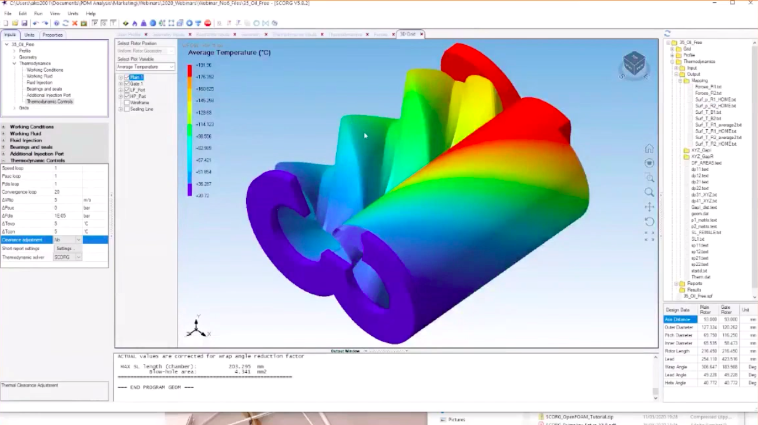Viewport: 758px width, 425px height.
Task: Enable the Wireframe checkbox
Action: pyautogui.click(x=127, y=103)
